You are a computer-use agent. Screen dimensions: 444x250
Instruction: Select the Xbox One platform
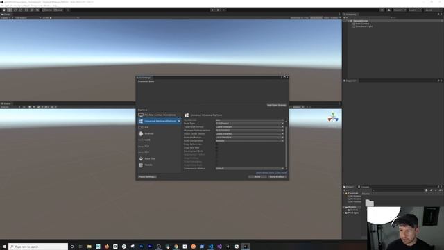coord(159,158)
